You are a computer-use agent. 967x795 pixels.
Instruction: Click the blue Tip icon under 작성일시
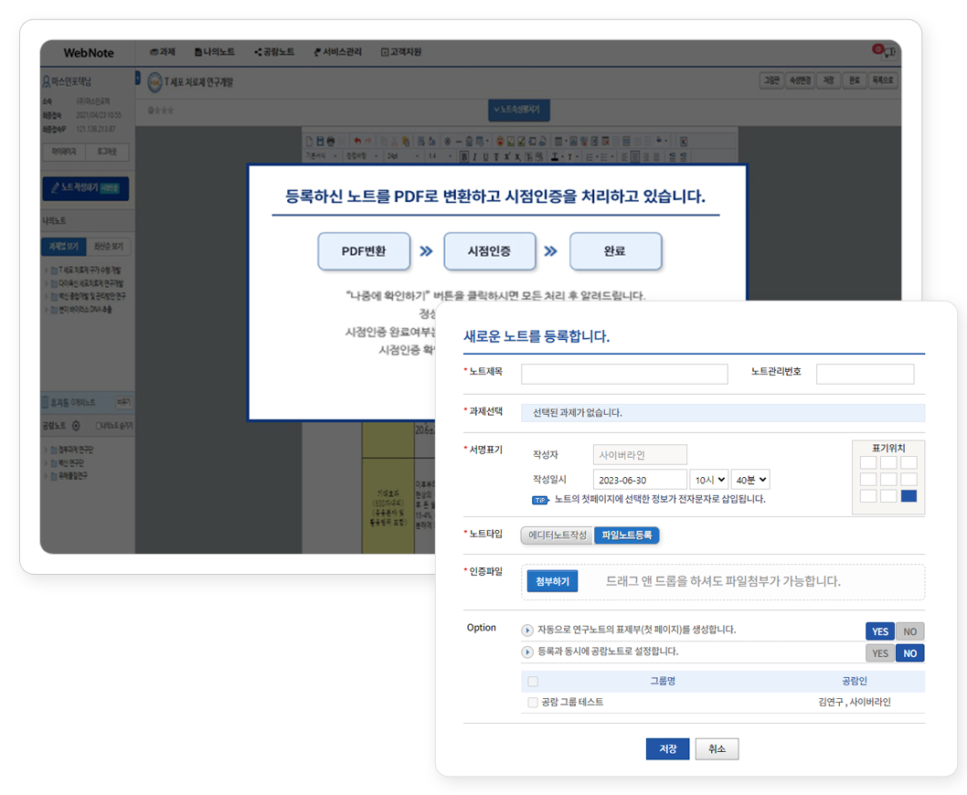tap(540, 500)
